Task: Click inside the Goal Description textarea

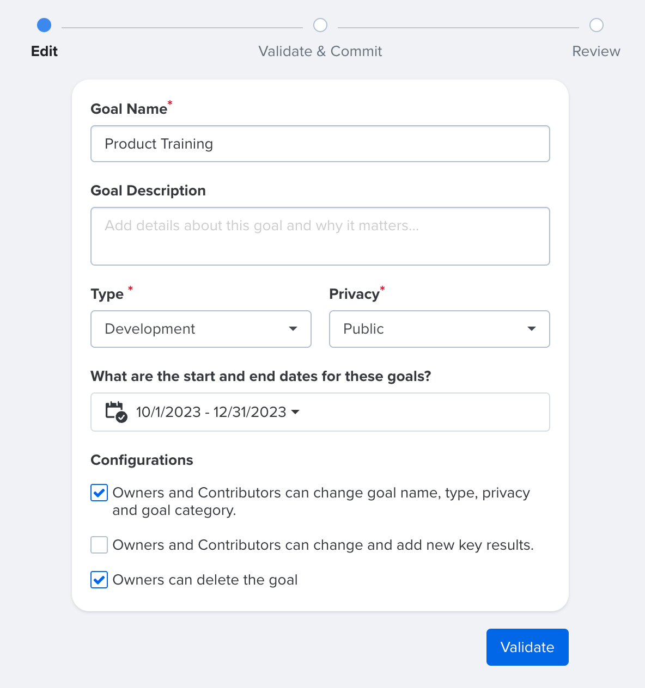Action: point(320,236)
